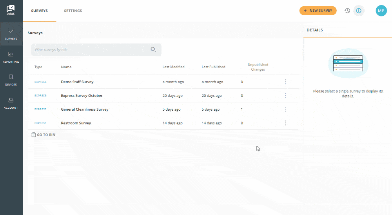Switch to the Settings tab

pyautogui.click(x=73, y=11)
